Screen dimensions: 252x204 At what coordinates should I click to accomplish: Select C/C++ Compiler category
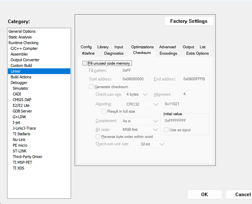coord(24,48)
